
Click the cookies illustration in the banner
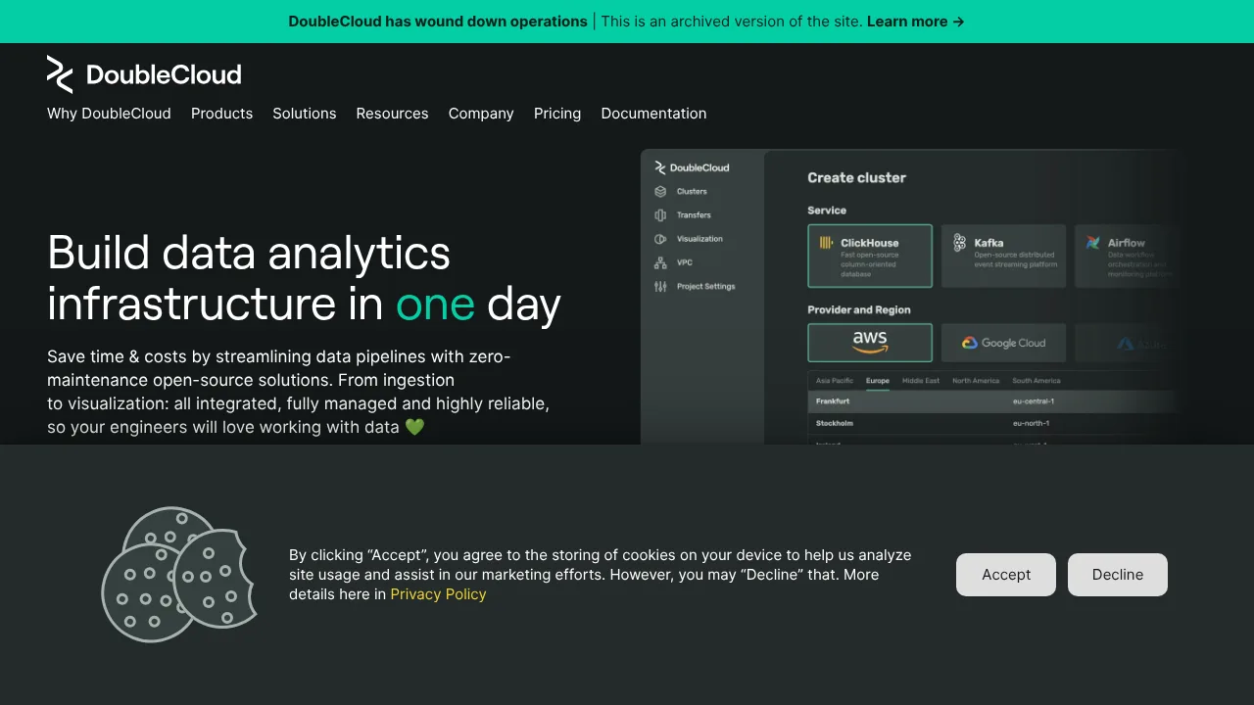(179, 575)
